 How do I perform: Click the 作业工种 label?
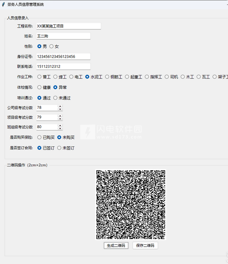click(x=25, y=77)
